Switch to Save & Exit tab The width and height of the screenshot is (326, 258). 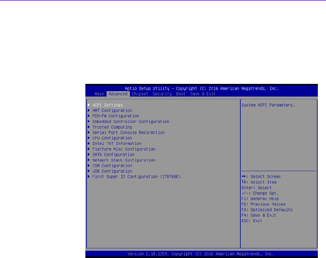tap(203, 94)
